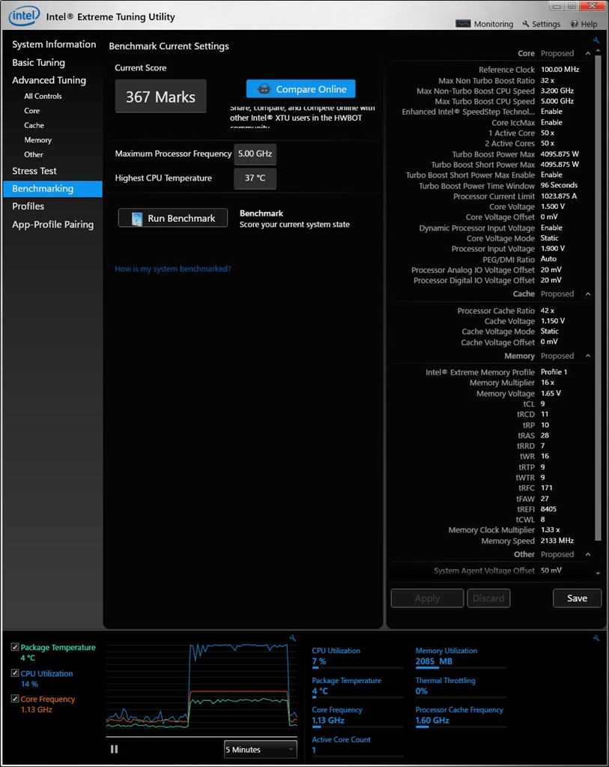Click Max Turbo Boost CPU Speed value
The width and height of the screenshot is (609, 767).
pos(557,101)
